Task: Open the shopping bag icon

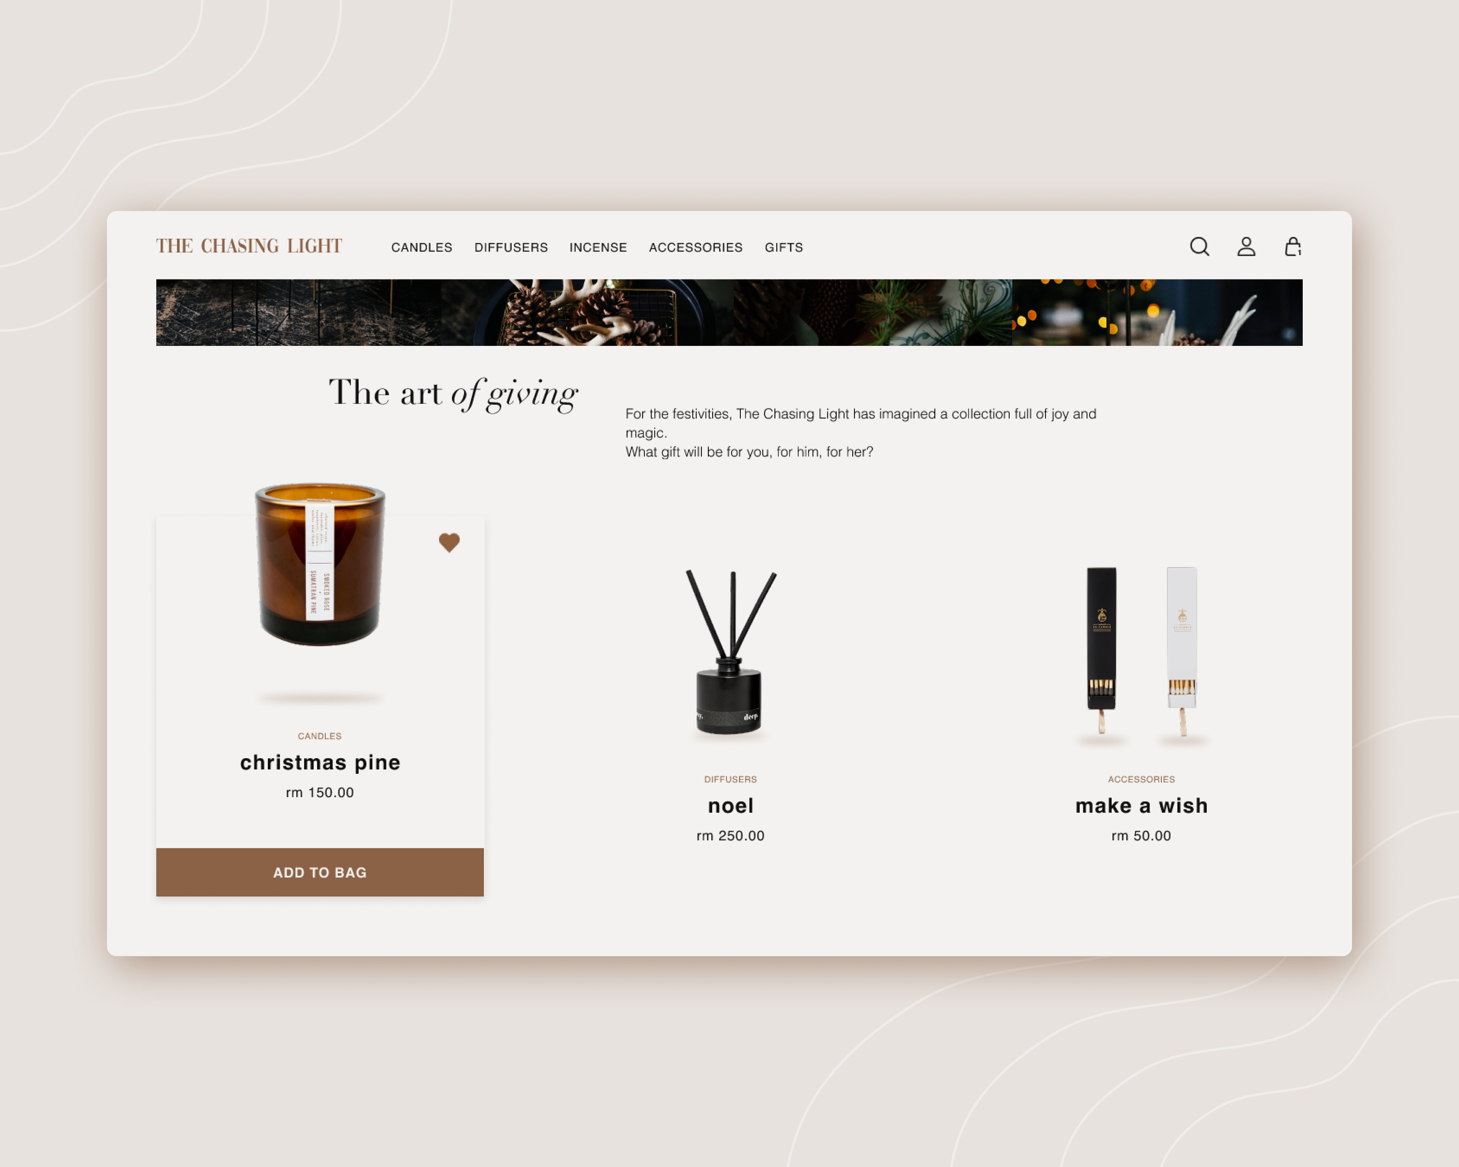Action: click(1293, 247)
